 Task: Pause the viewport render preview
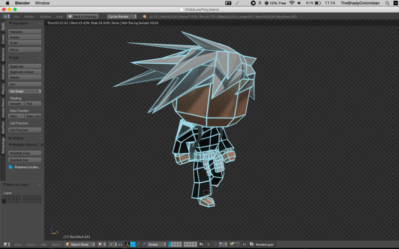[244, 245]
